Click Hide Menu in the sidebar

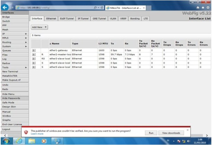[15, 94]
